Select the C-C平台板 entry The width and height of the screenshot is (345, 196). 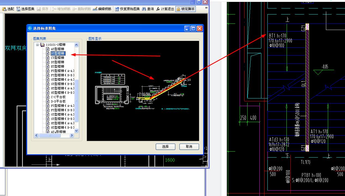(58, 97)
